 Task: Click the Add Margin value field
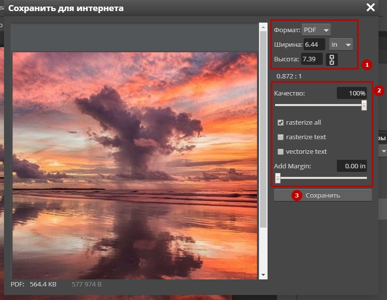351,166
